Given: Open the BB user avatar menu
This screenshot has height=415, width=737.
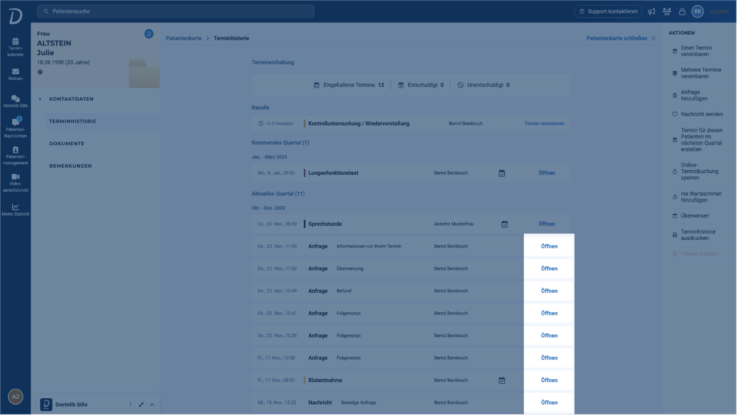Looking at the screenshot, I should point(698,11).
